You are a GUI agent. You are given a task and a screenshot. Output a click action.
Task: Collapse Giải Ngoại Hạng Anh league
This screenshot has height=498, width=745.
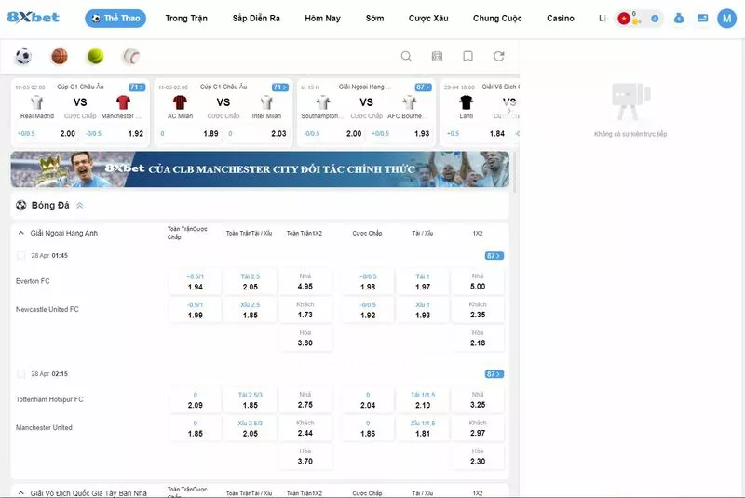(x=20, y=233)
